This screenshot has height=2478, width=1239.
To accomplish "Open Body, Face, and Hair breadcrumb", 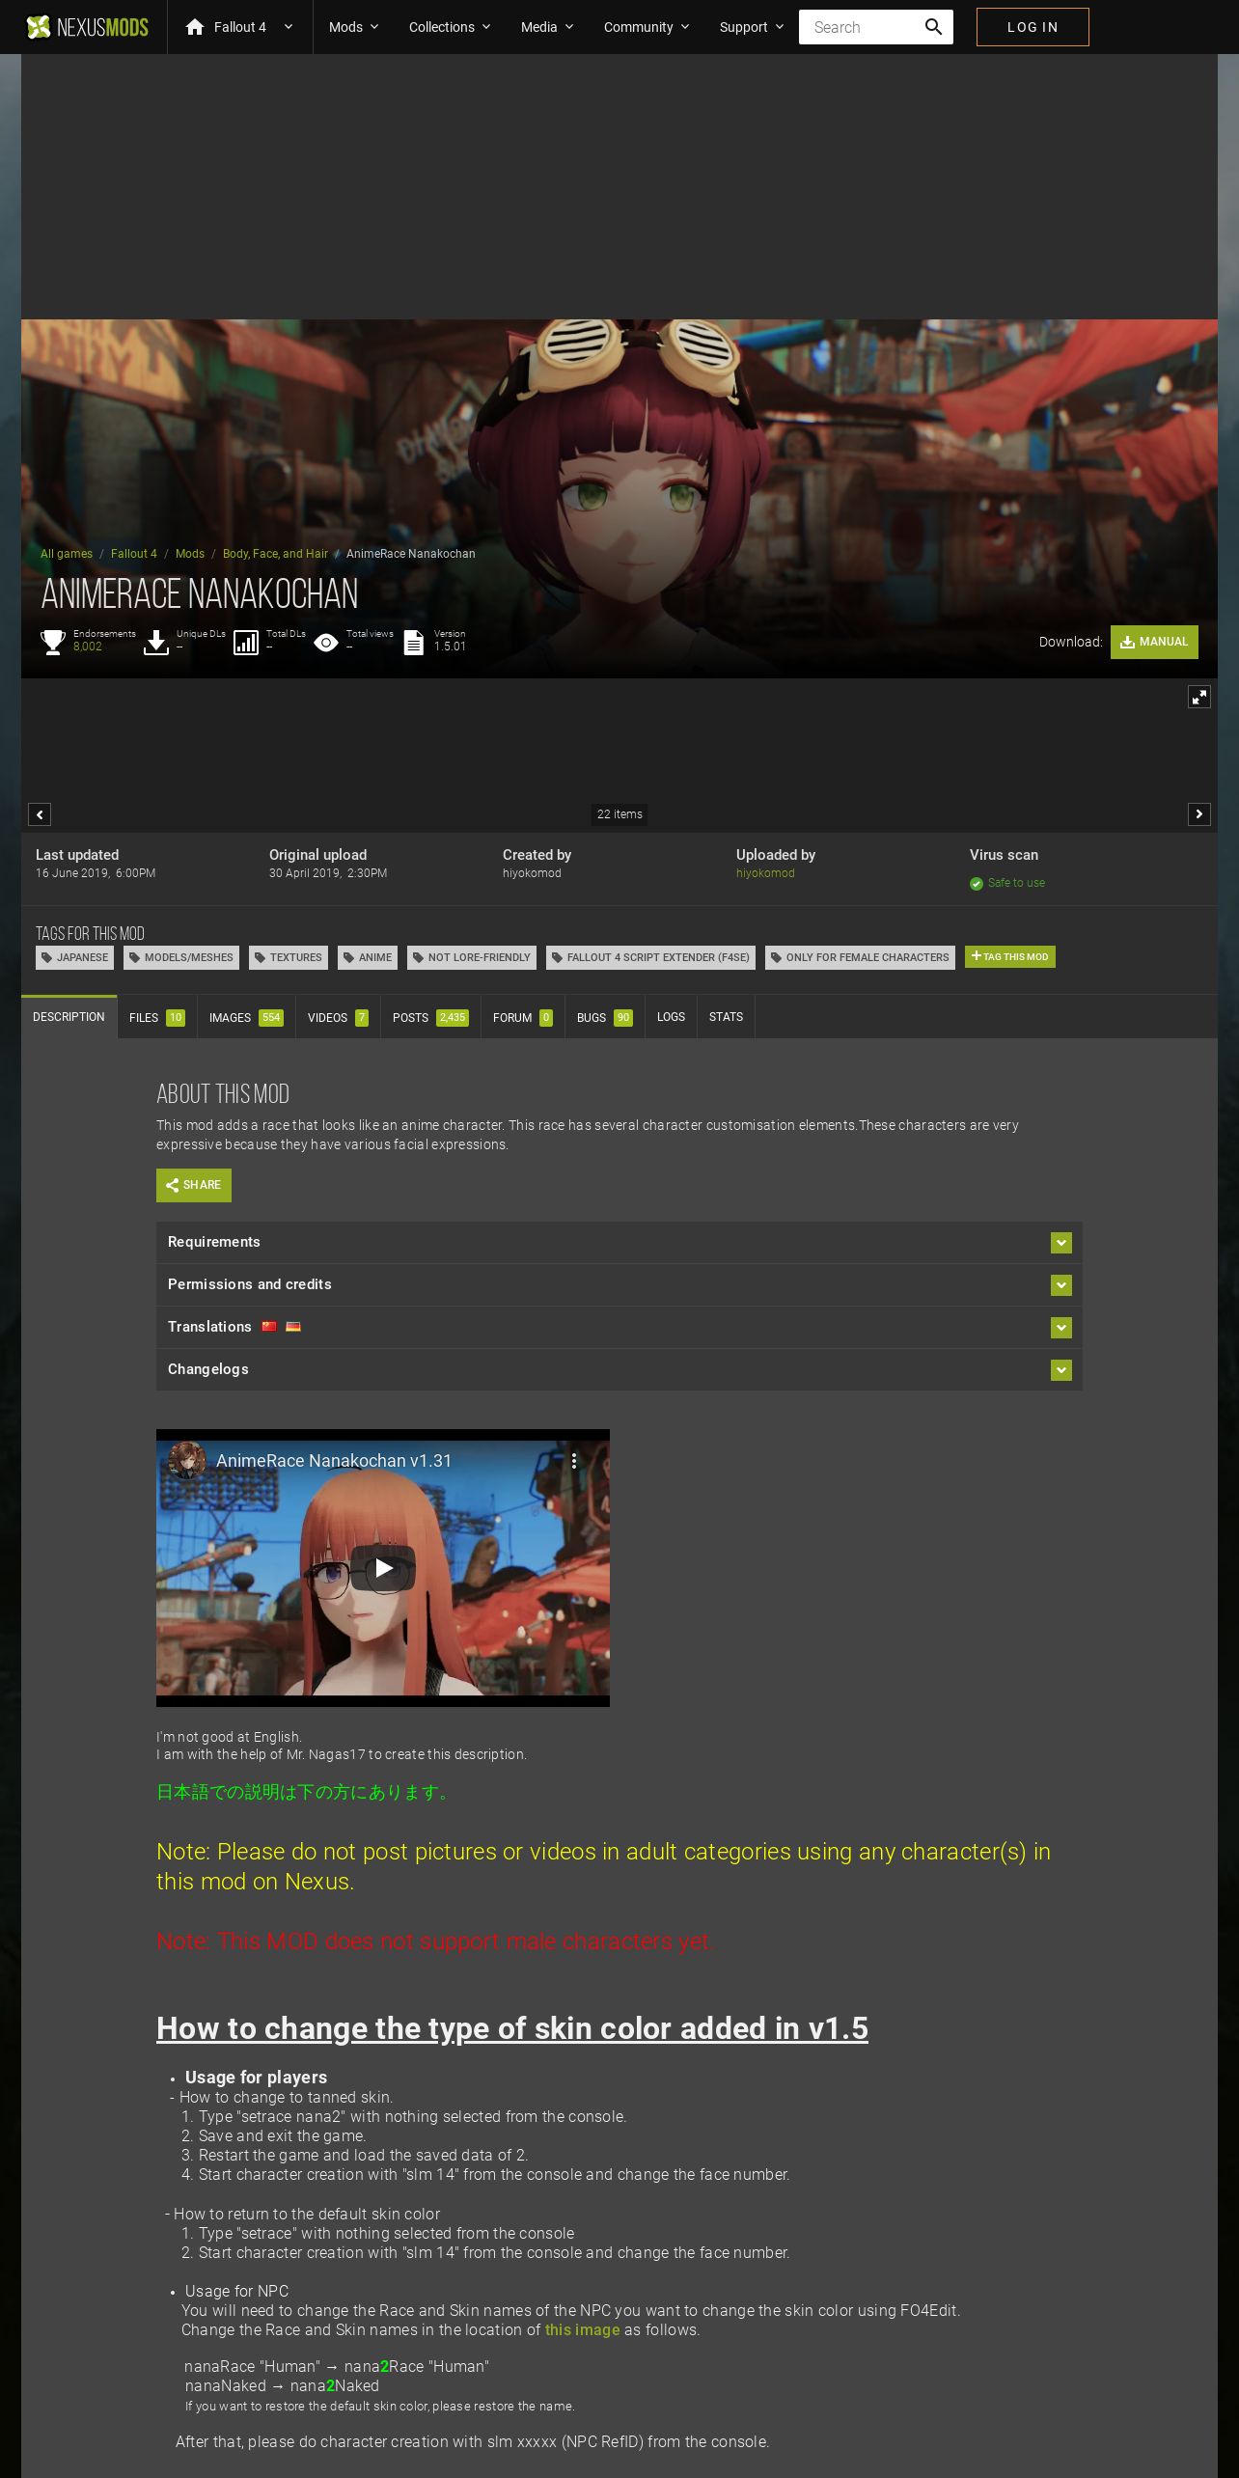I will [x=275, y=554].
